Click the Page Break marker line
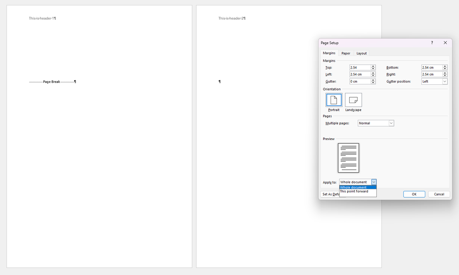Viewport: 459px width, 275px height. point(52,82)
